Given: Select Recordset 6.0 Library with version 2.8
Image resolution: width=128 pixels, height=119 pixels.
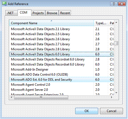Looking at the screenshot, I should pyautogui.click(x=62, y=59).
